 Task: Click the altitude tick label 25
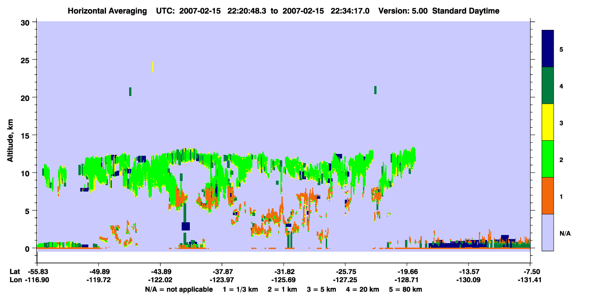(26, 60)
